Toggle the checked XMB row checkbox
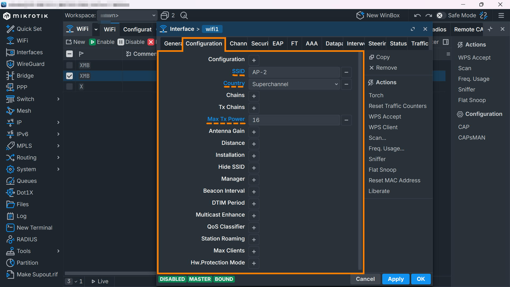The image size is (510, 287). click(69, 76)
